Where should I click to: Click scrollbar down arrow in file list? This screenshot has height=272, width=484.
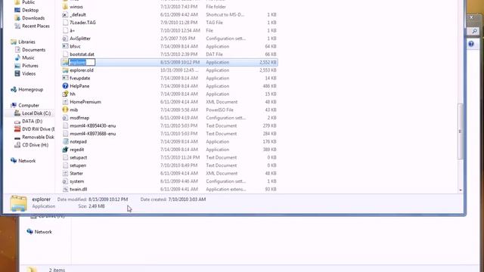click(461, 190)
